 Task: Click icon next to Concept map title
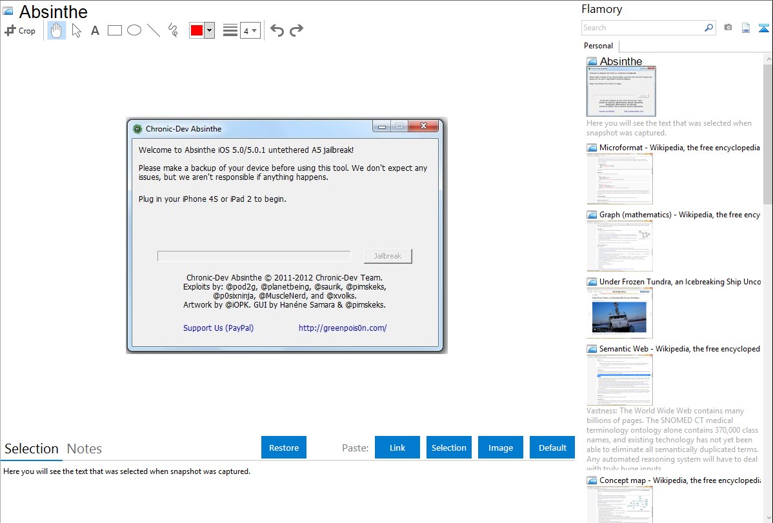(592, 480)
